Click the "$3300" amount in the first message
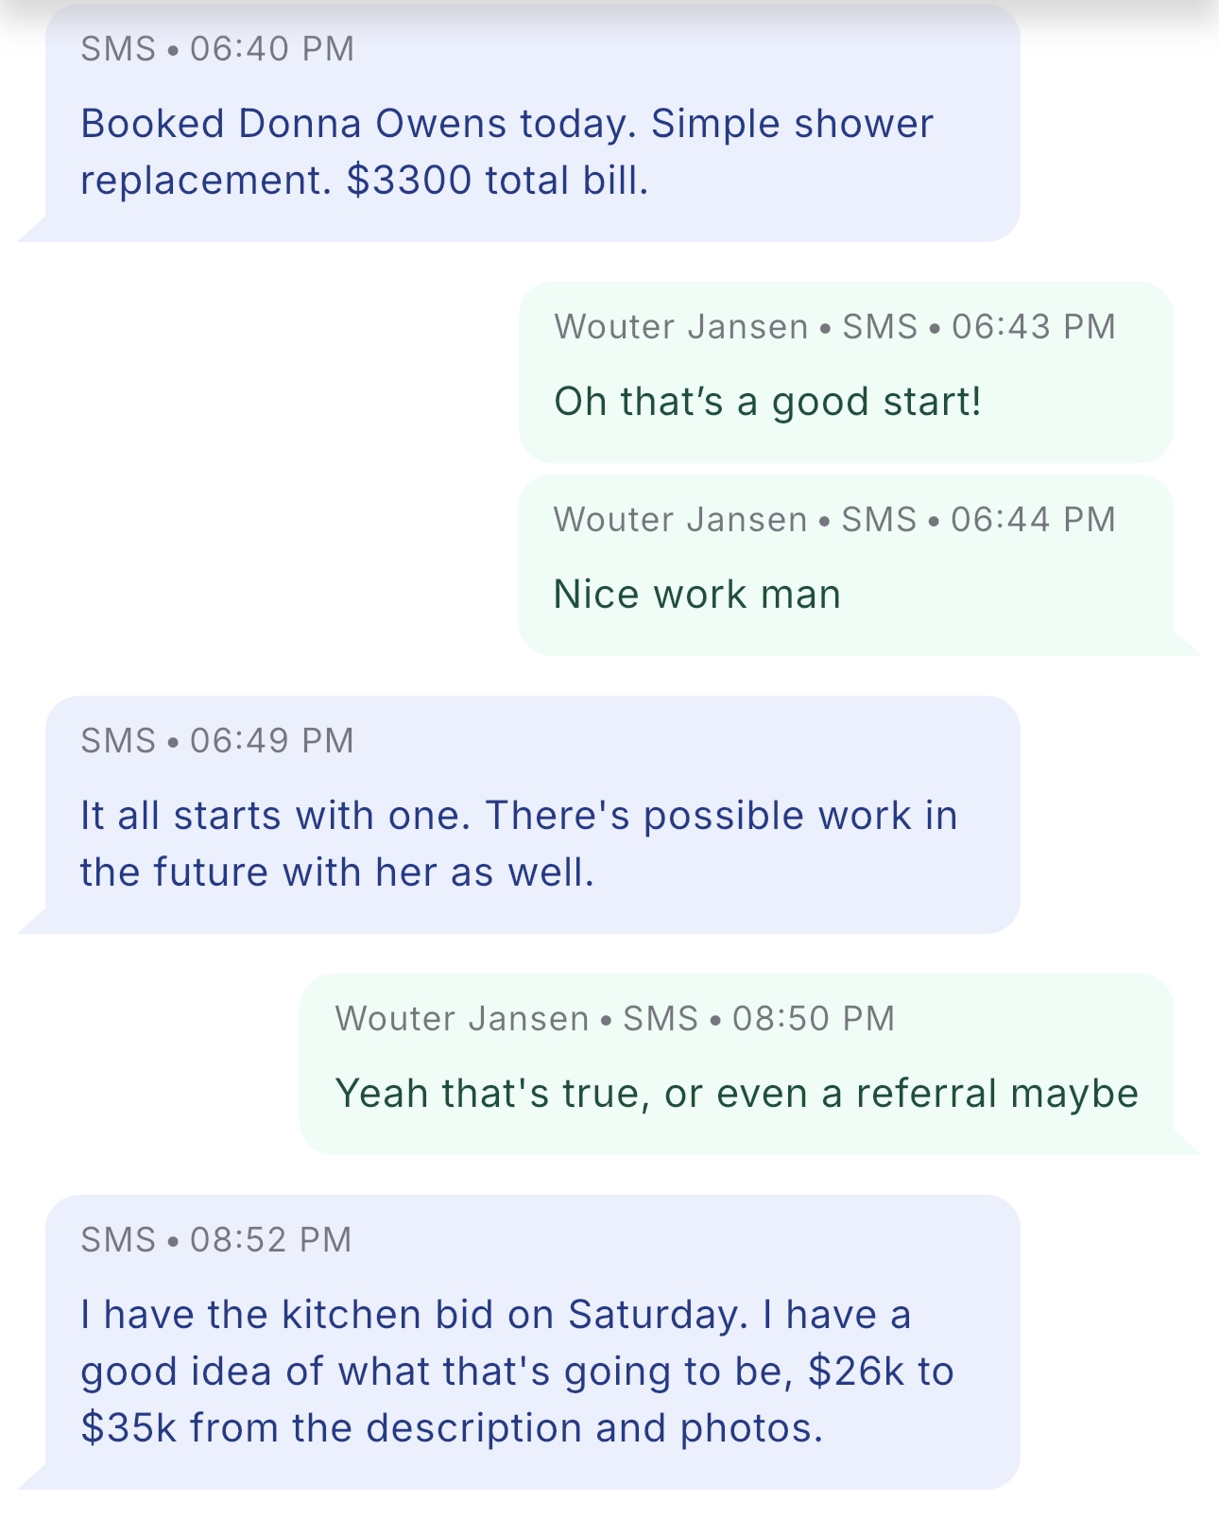The image size is (1219, 1519). (x=408, y=181)
